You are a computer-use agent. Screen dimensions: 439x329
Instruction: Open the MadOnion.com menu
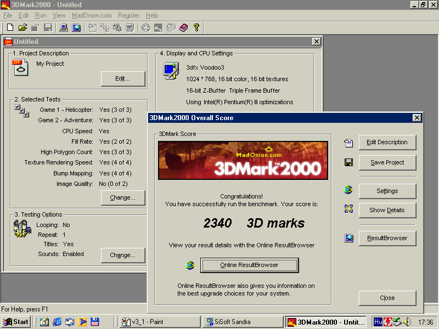[x=92, y=15]
